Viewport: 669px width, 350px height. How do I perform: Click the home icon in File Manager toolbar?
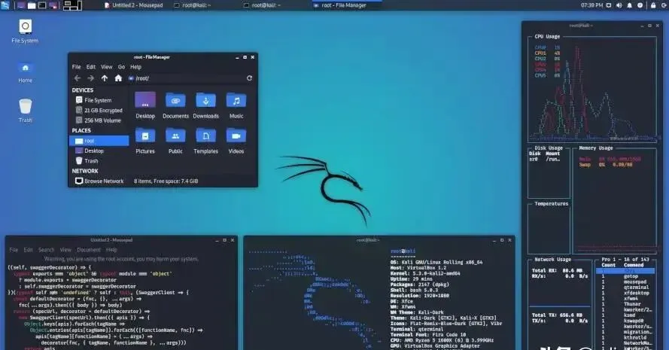(x=118, y=78)
